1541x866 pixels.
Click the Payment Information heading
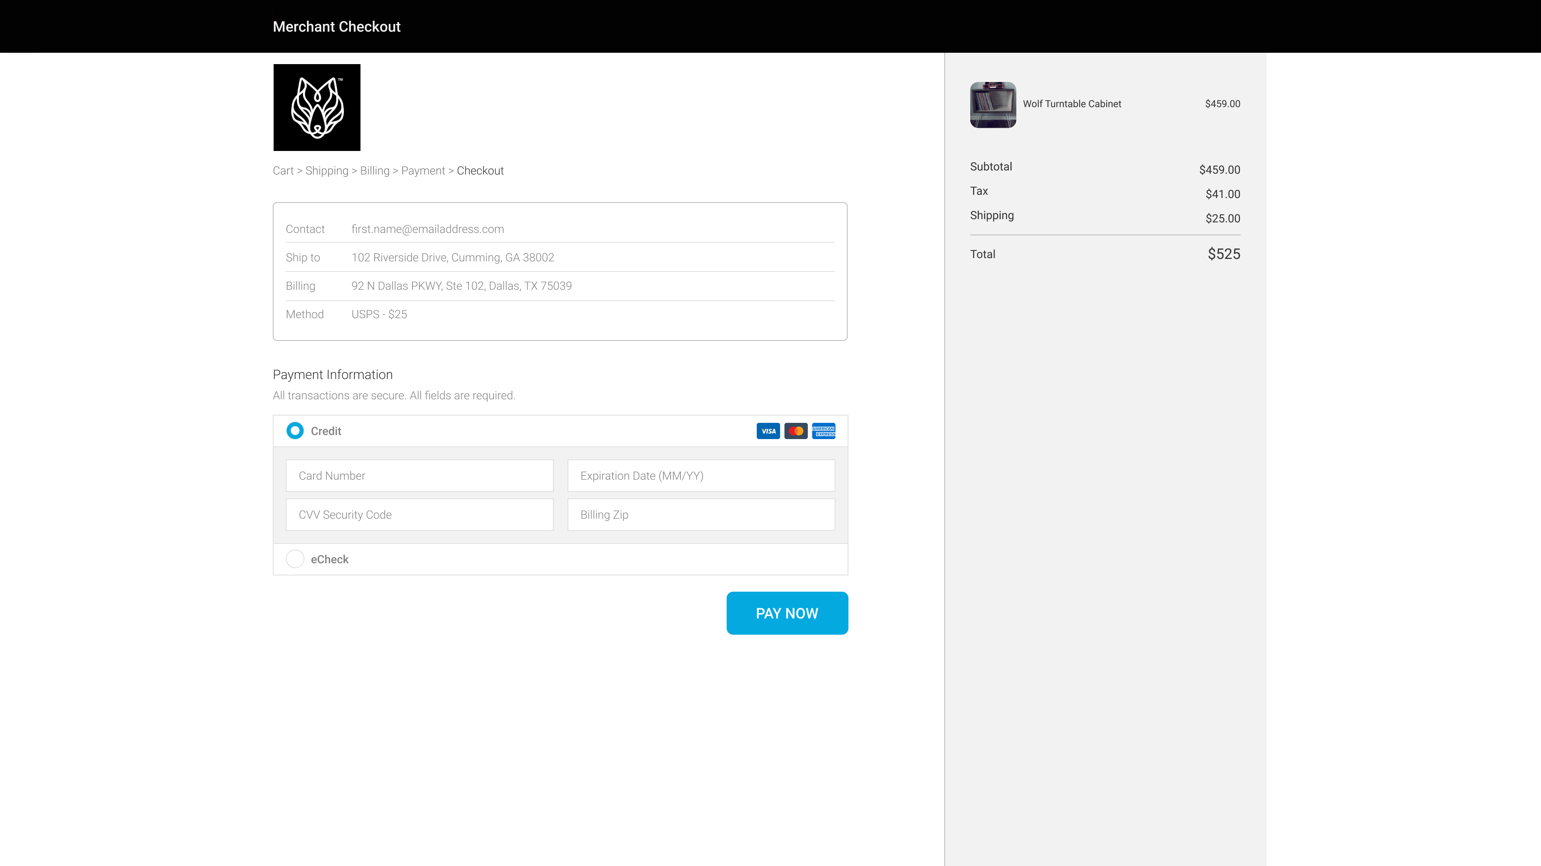(332, 375)
